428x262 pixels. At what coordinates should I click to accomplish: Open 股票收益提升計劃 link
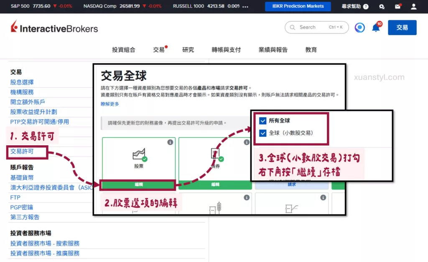[33, 112]
